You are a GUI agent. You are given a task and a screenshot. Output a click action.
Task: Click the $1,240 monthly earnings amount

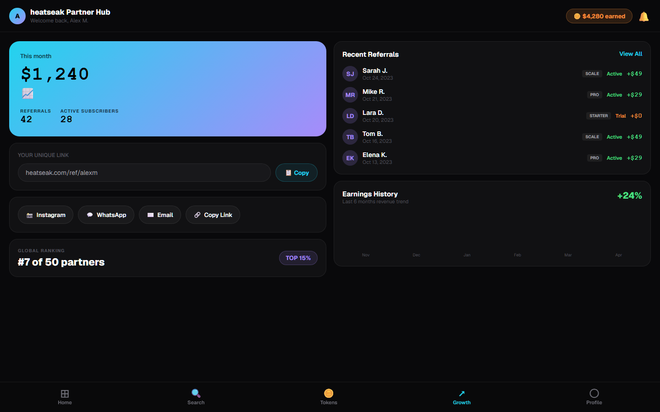(55, 74)
